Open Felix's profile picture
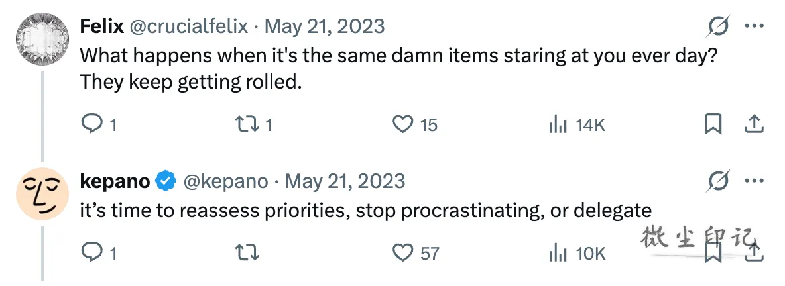Viewport: 785px width, 286px height. [42, 39]
